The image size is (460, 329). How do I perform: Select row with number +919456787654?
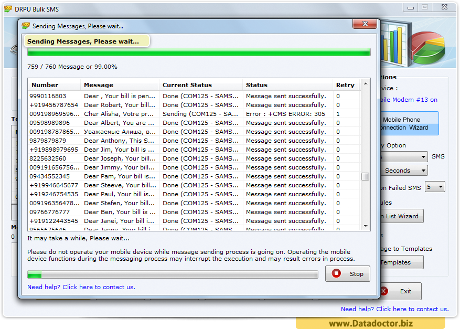194,105
